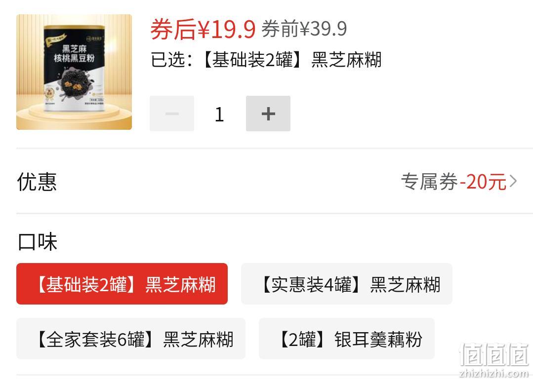Pick 【全家套装6罐】黑芝麻糊 option
Image resolution: width=533 pixels, height=382 pixels.
pos(131,339)
